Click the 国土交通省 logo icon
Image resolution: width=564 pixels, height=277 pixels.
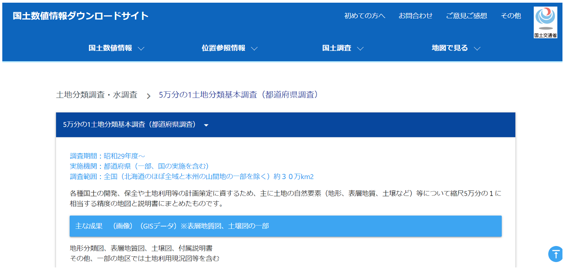click(x=544, y=21)
